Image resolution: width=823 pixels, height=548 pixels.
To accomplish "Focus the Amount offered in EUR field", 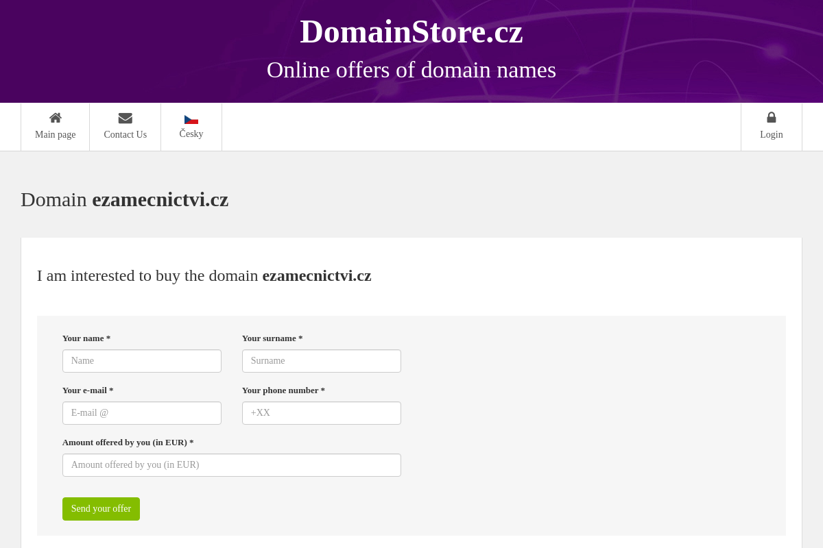I will [231, 464].
